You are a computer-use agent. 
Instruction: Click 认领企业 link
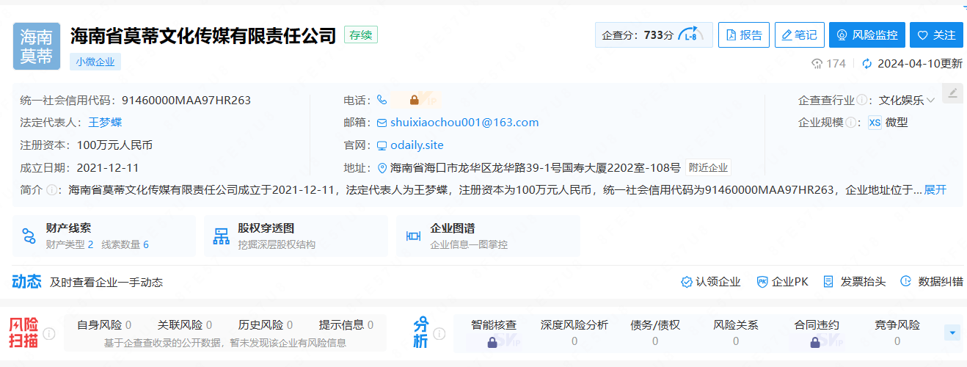coord(711,282)
